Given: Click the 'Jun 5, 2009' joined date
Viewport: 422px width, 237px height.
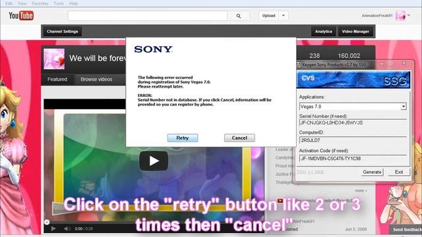Looking at the screenshot, I should pos(355,230).
